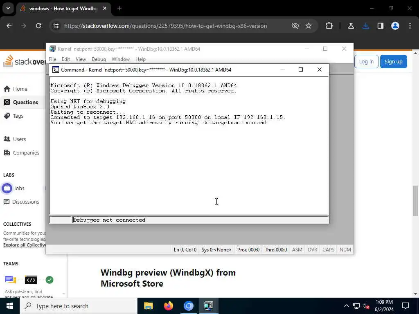The height and width of the screenshot is (314, 419).
Task: Bookmark this page with the star icon
Action: click(309, 26)
